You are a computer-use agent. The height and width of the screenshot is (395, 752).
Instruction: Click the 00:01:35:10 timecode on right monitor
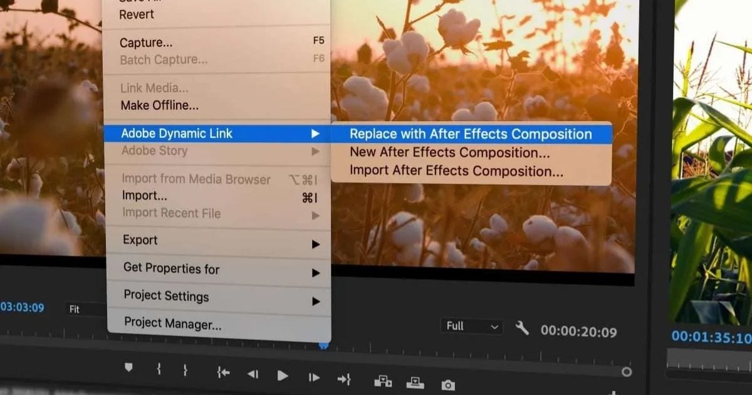point(712,337)
